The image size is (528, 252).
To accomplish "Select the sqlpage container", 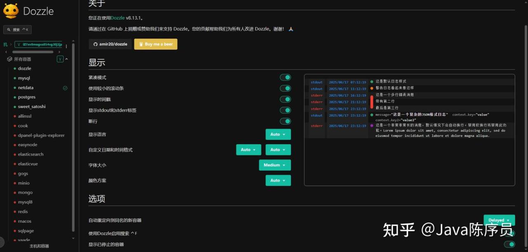I will click(x=26, y=231).
